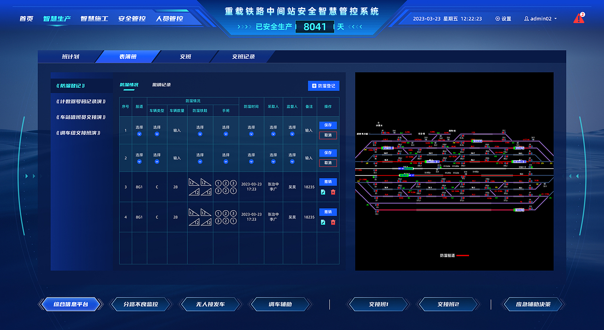Click 撤销 button in row 4

click(328, 212)
